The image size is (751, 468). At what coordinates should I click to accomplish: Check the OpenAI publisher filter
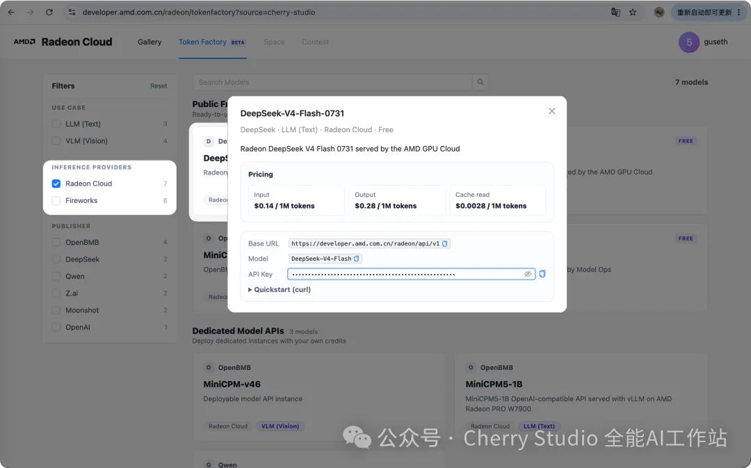click(x=56, y=327)
